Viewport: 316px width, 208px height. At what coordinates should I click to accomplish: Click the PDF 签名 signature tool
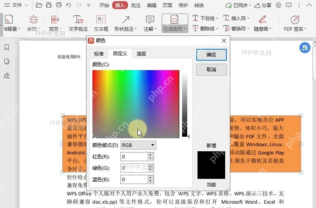(x=295, y=23)
